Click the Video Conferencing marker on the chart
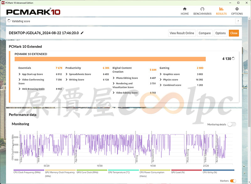The image size is (251, 184). (21, 153)
